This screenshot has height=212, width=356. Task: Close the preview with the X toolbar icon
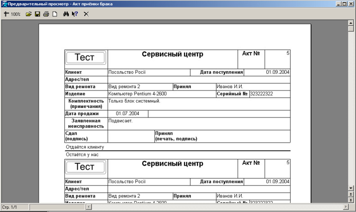click(86, 14)
